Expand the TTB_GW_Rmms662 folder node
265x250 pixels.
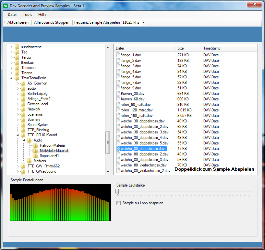(x=18, y=166)
